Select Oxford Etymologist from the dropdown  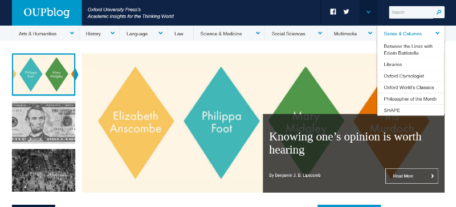[410, 76]
